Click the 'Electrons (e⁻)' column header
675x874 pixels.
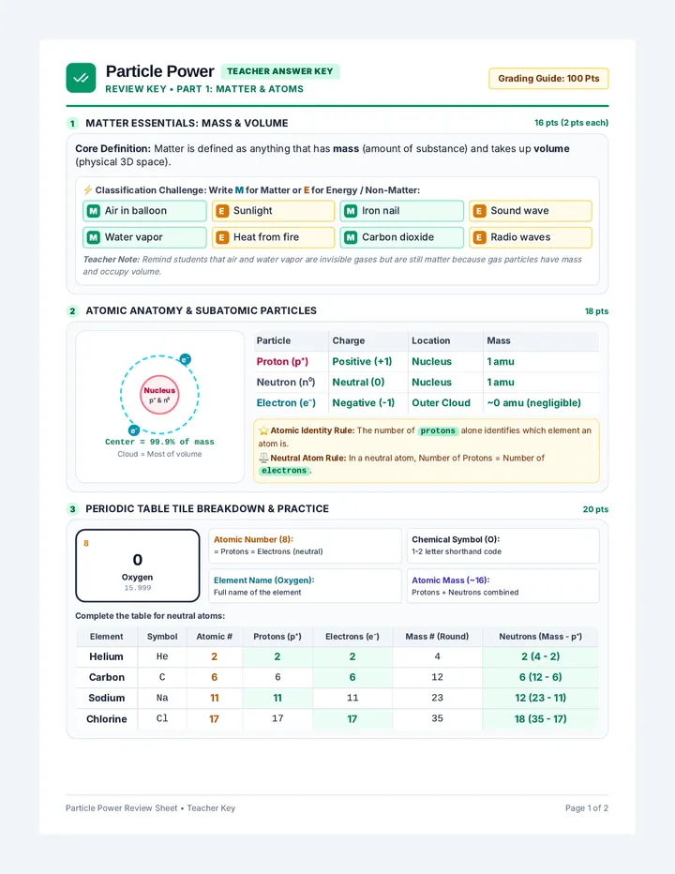pyautogui.click(x=352, y=637)
